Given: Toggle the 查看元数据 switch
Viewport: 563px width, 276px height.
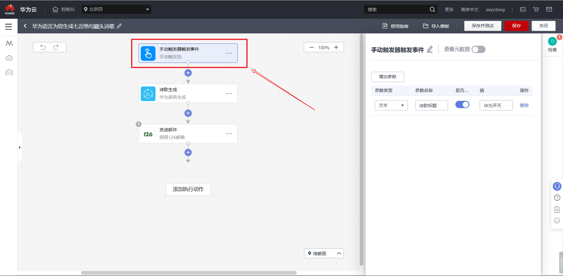Looking at the screenshot, I should [x=479, y=50].
